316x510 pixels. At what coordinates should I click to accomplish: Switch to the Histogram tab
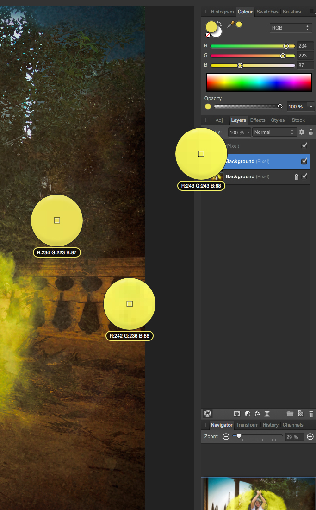pyautogui.click(x=222, y=12)
